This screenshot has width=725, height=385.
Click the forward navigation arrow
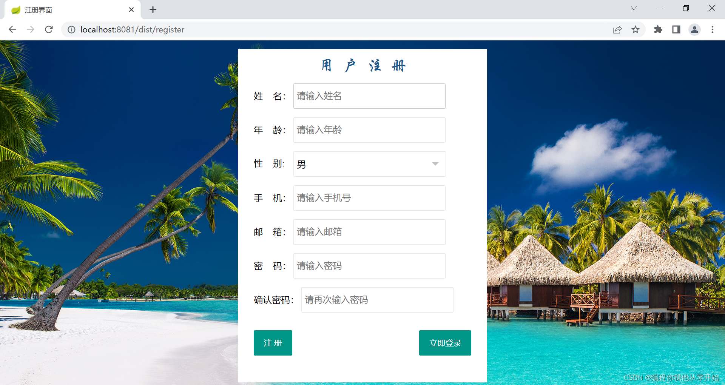click(31, 29)
